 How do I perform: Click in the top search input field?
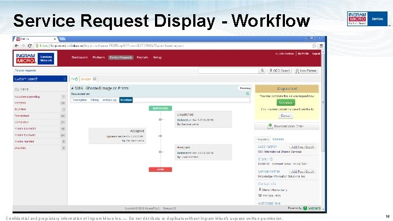[x=228, y=70]
